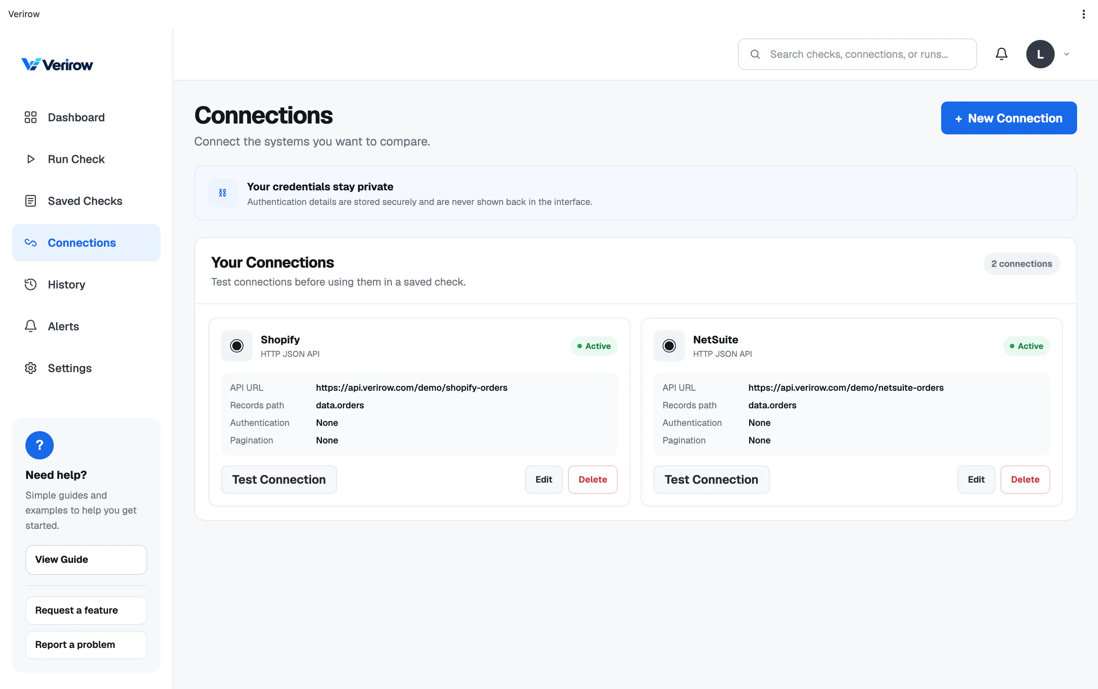This screenshot has width=1098, height=689.
Task: Edit the Shopify connection
Action: click(x=543, y=479)
